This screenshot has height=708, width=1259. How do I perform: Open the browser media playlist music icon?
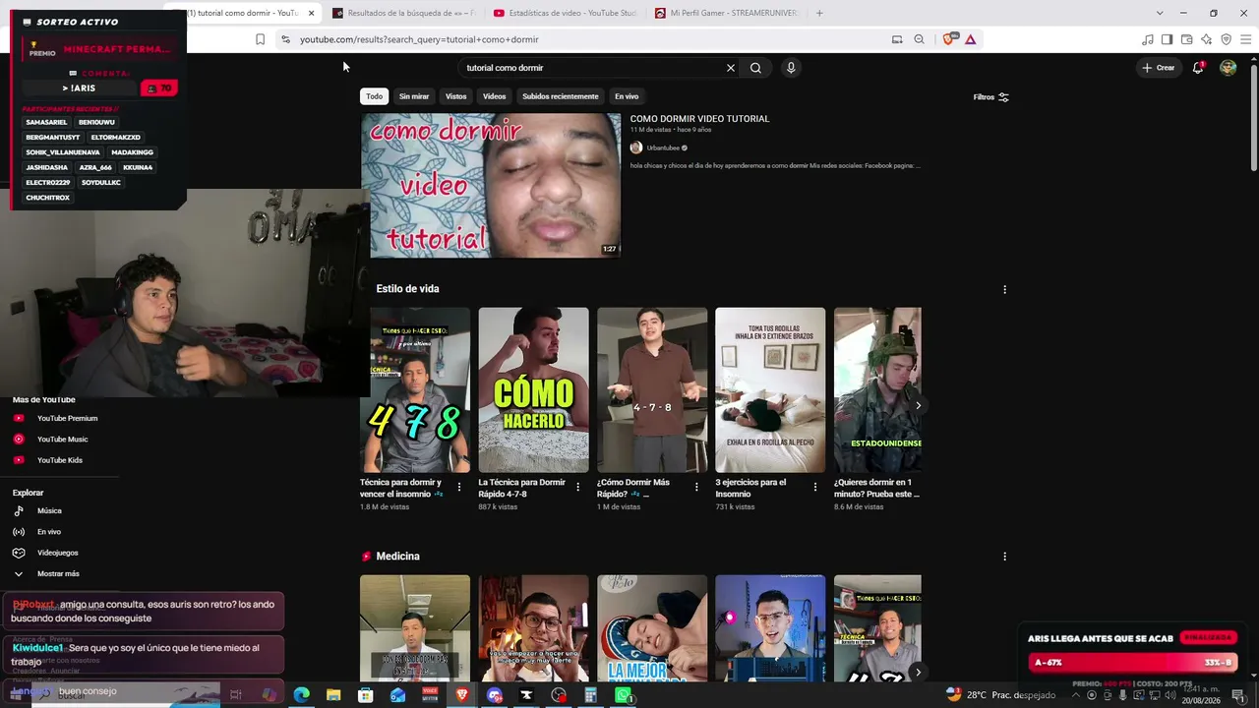pyautogui.click(x=1148, y=39)
